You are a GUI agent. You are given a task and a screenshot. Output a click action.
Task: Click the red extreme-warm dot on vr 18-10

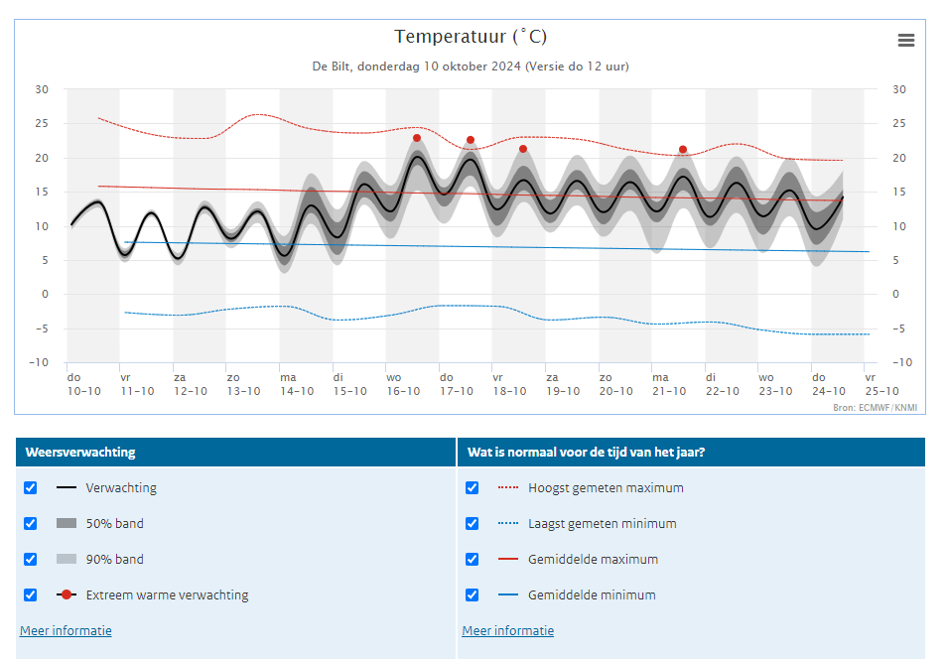[523, 149]
